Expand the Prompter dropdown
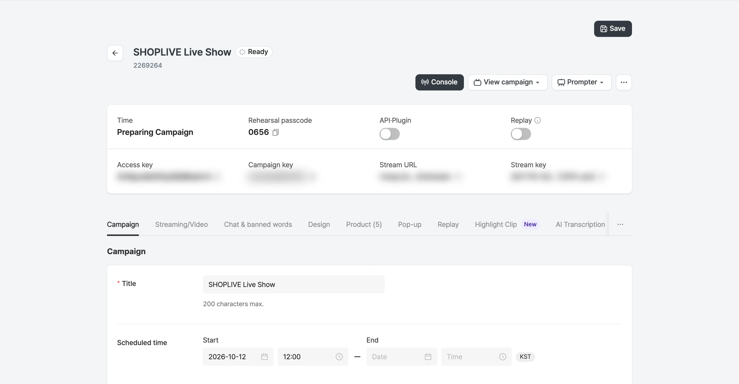The width and height of the screenshot is (739, 384). pyautogui.click(x=582, y=82)
